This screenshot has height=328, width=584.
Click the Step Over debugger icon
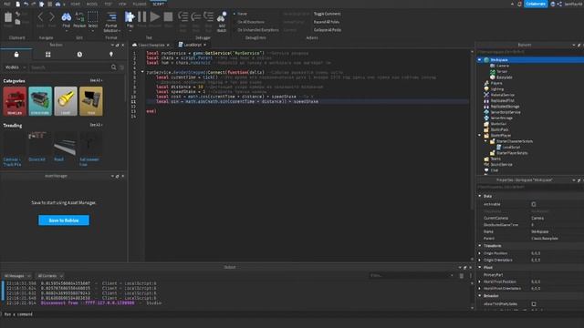click(x=196, y=16)
